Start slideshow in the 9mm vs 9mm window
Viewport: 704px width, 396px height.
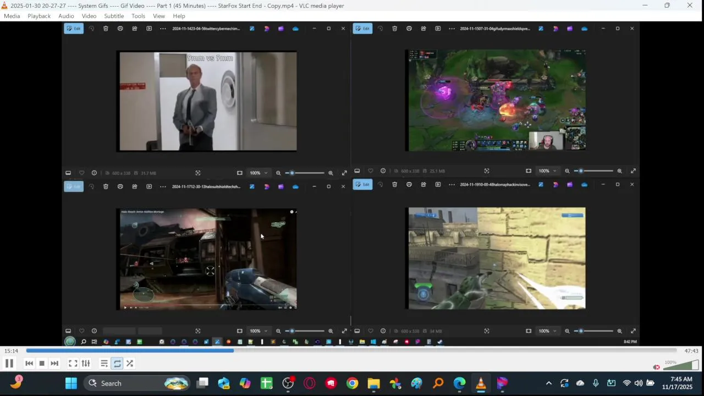pos(148,29)
